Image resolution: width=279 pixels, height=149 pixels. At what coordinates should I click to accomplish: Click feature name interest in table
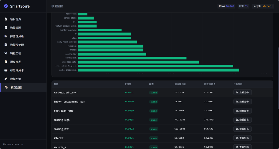point(58,138)
